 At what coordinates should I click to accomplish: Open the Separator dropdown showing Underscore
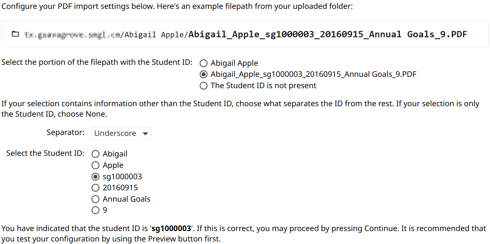click(x=121, y=133)
